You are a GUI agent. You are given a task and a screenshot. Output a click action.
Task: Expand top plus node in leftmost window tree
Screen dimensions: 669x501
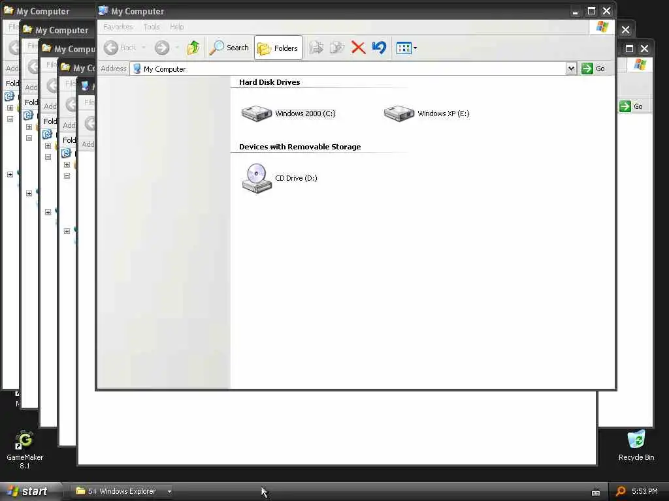(10, 108)
